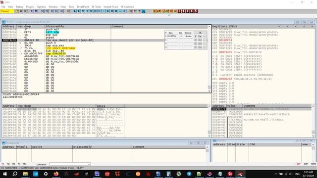Select the jmp 004E9939 disassembly line

55,53
